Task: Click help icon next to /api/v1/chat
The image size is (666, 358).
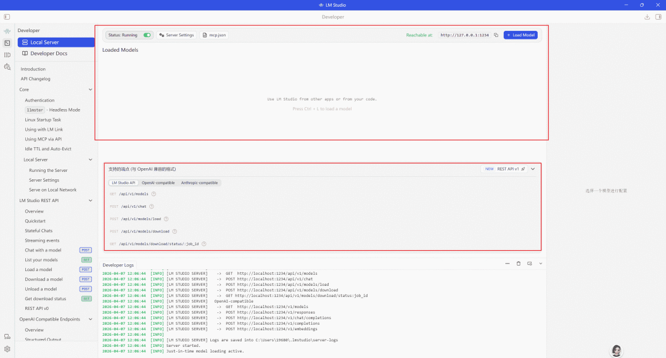Action: (152, 206)
